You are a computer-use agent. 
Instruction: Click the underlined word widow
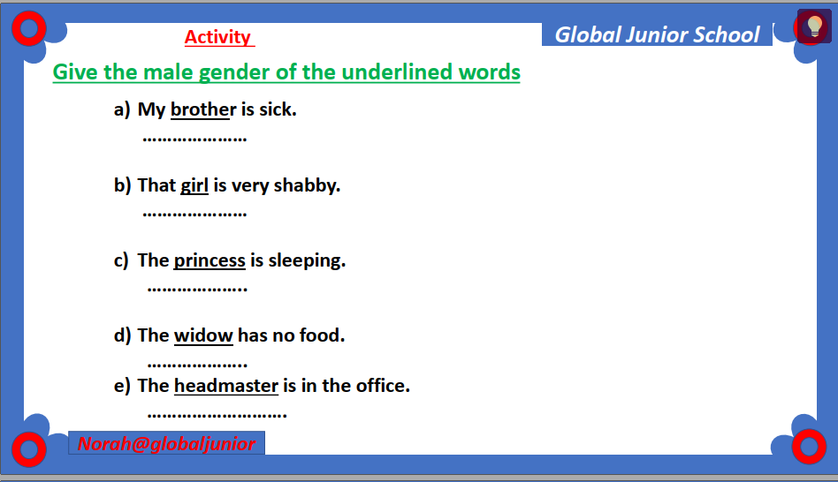pyautogui.click(x=203, y=335)
